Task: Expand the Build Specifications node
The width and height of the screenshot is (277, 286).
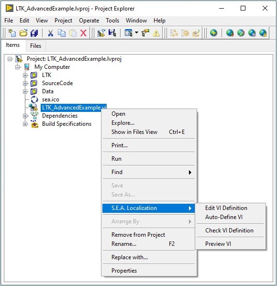Action: (x=25, y=124)
